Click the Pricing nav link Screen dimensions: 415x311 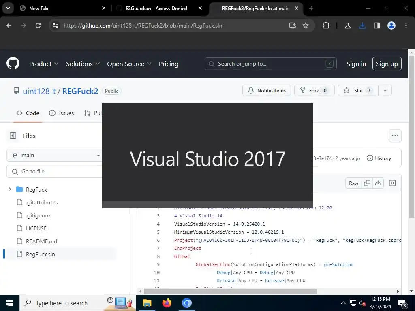[169, 64]
